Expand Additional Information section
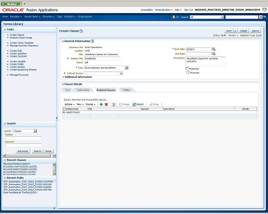Screen dimensions: 268x214 [x=63, y=77]
